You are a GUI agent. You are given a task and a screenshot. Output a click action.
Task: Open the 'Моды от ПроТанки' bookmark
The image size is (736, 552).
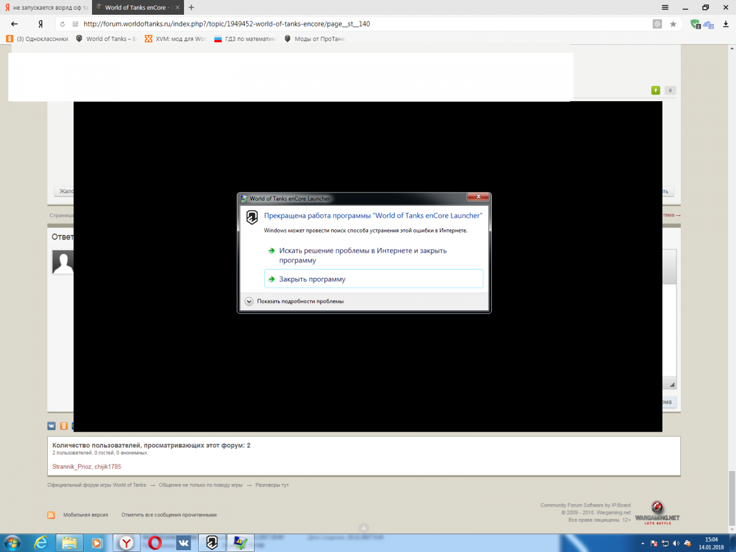[x=314, y=39]
